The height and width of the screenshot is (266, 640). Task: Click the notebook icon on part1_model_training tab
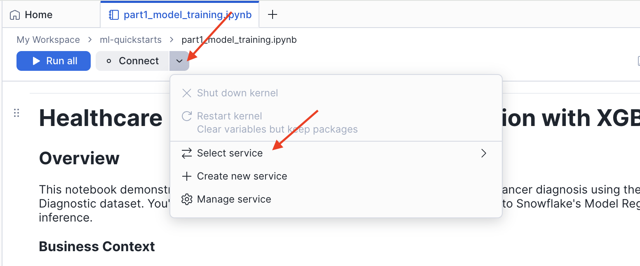tap(113, 15)
